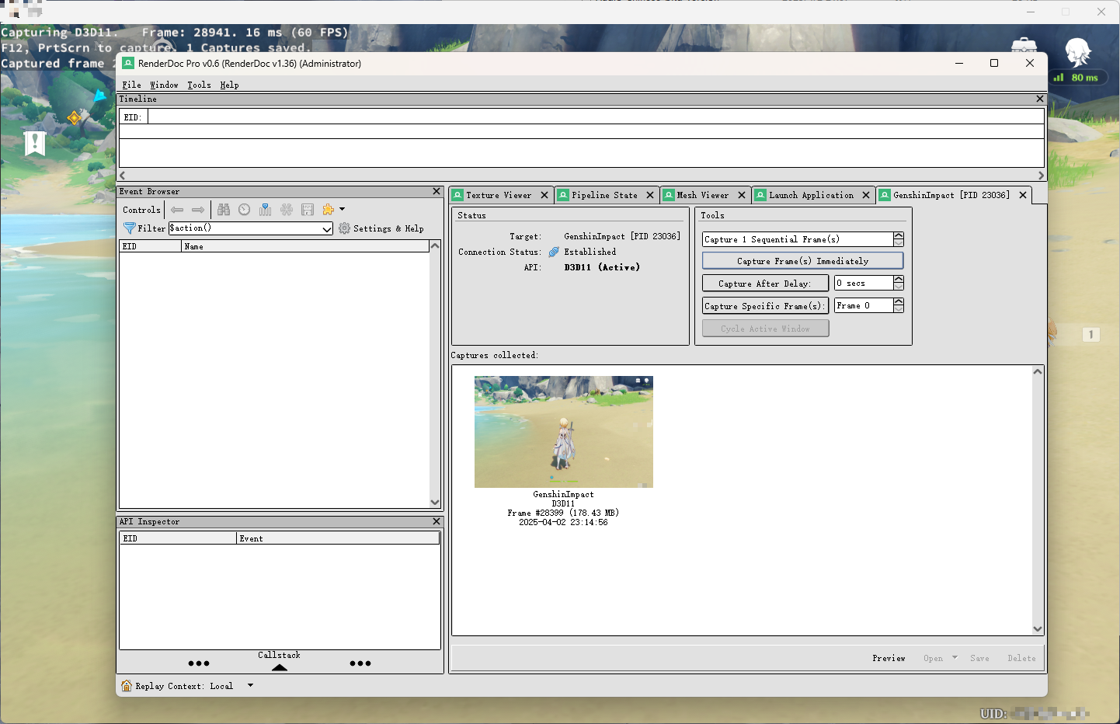Increase the delay seconds stepper value

(899, 280)
